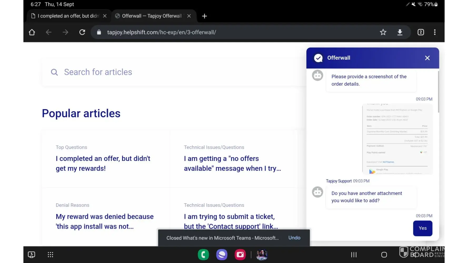Image resolution: width=468 pixels, height=263 pixels.
Task: Open a new browser tab
Action: point(204,16)
